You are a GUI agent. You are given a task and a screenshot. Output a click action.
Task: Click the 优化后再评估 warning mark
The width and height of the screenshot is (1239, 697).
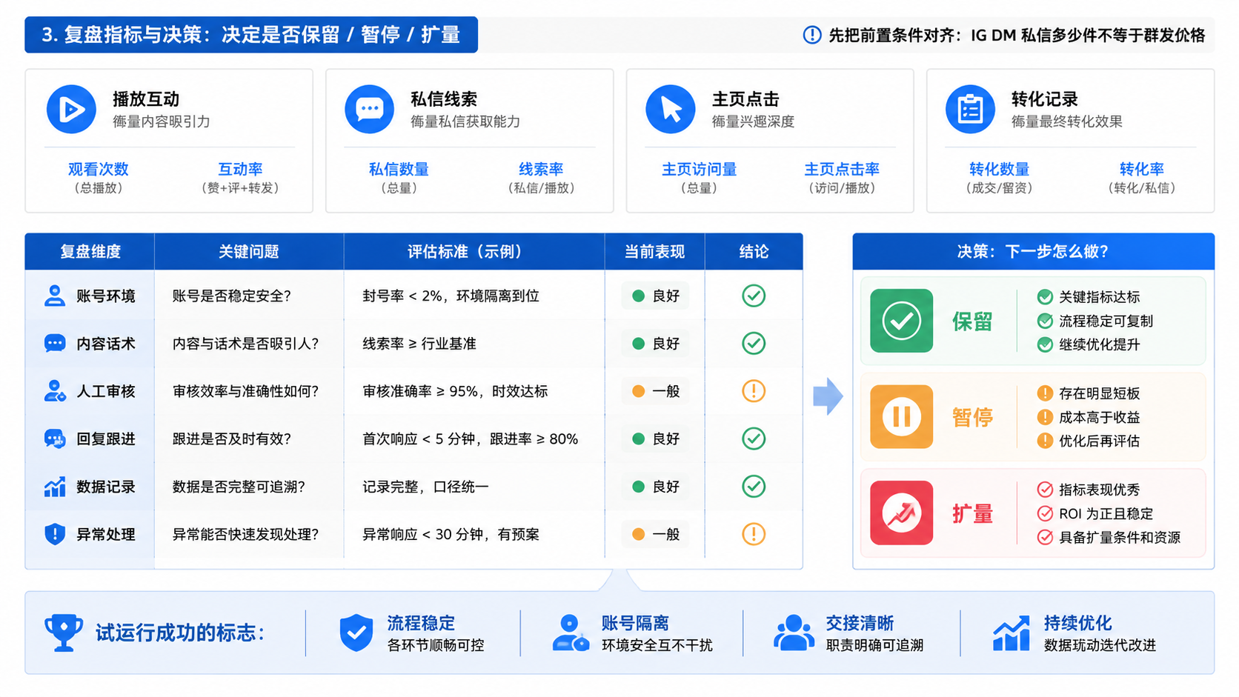1045,441
